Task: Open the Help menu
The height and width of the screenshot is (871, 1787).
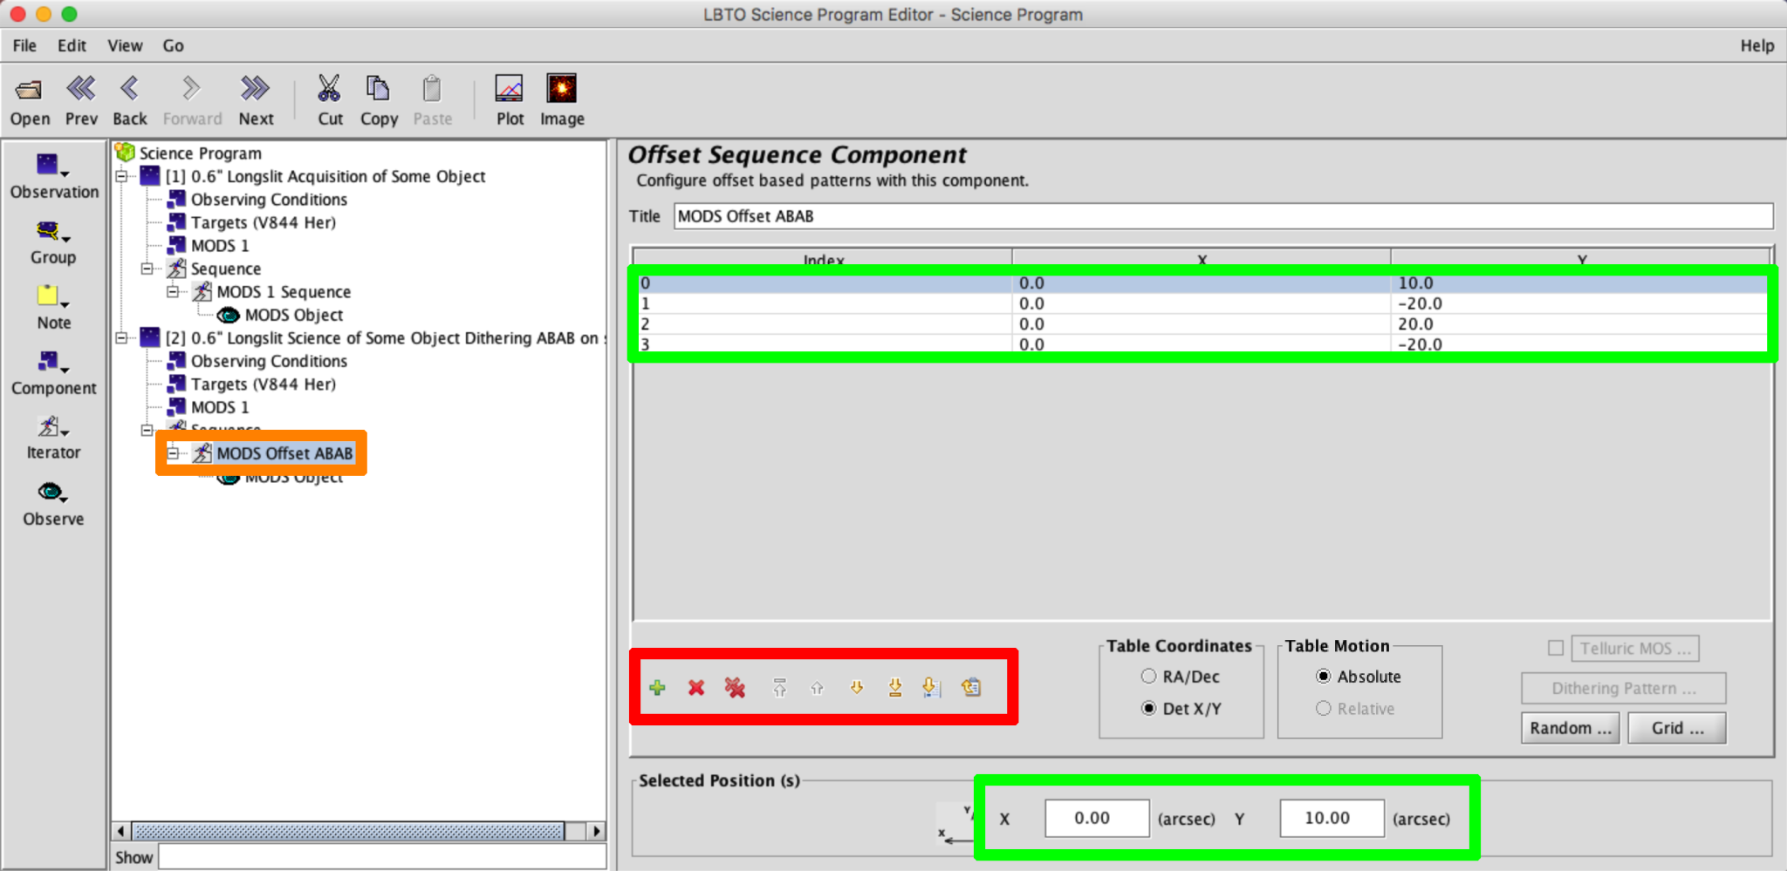Action: pyautogui.click(x=1757, y=45)
